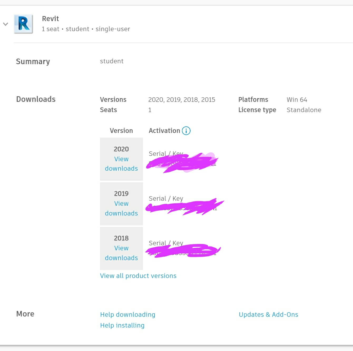View downloads for Revit 2018
353x351 pixels.
pos(121,253)
